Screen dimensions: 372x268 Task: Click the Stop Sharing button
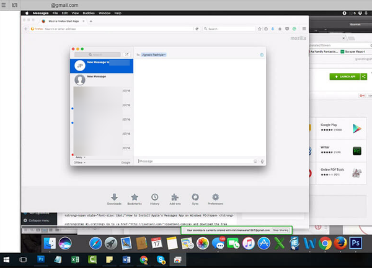pyautogui.click(x=280, y=230)
